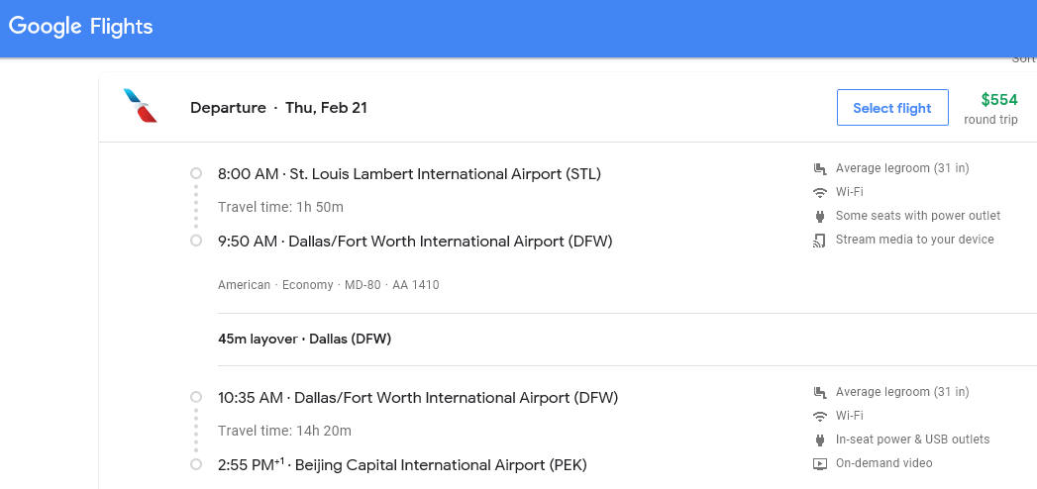
Task: Click the stream media cast icon
Action: pyautogui.click(x=820, y=240)
